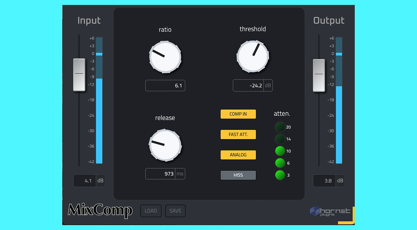The image size is (417, 230).
Task: Select the ratio value field showing 6.1
Action: pyautogui.click(x=165, y=86)
